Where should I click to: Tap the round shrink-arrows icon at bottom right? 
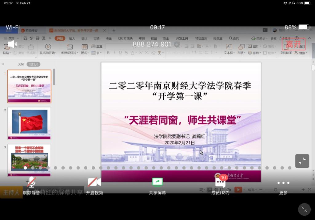[x=304, y=210]
